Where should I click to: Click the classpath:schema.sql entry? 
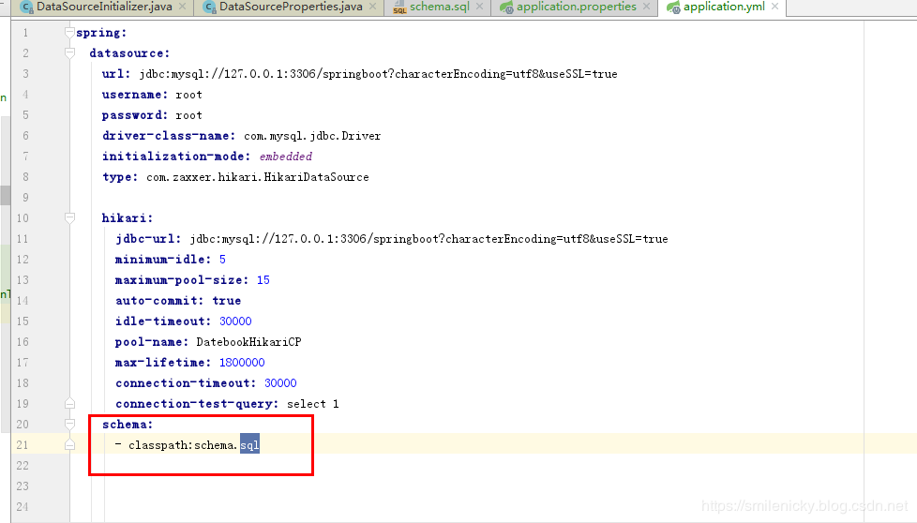point(193,444)
